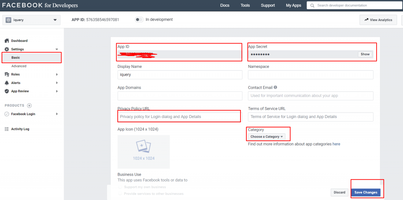This screenshot has height=200, width=403.
Task: Click the Contact Email info icon
Action: click(275, 87)
